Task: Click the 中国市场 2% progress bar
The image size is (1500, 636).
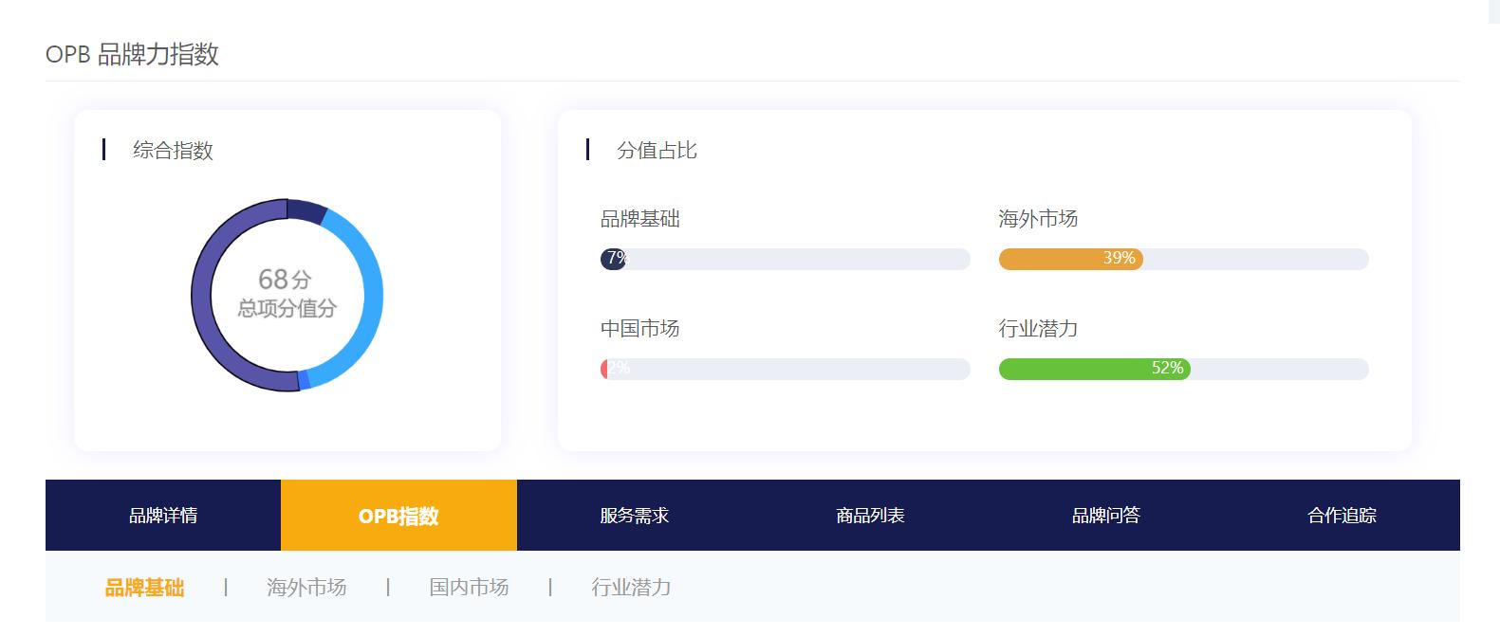Action: pyautogui.click(x=784, y=369)
